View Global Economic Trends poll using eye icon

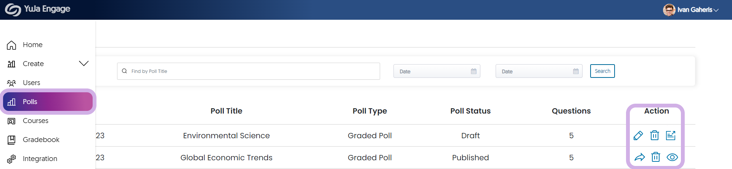point(672,157)
